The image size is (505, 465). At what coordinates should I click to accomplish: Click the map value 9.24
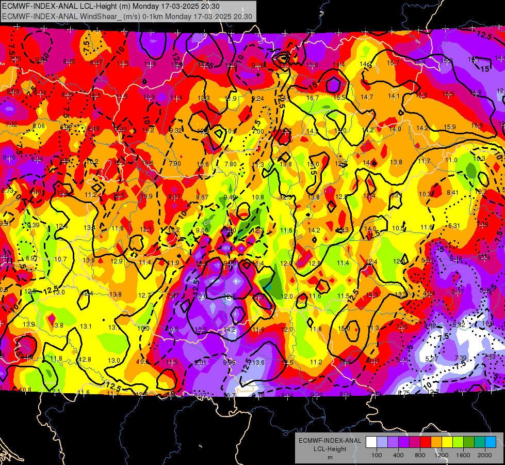tap(257, 98)
